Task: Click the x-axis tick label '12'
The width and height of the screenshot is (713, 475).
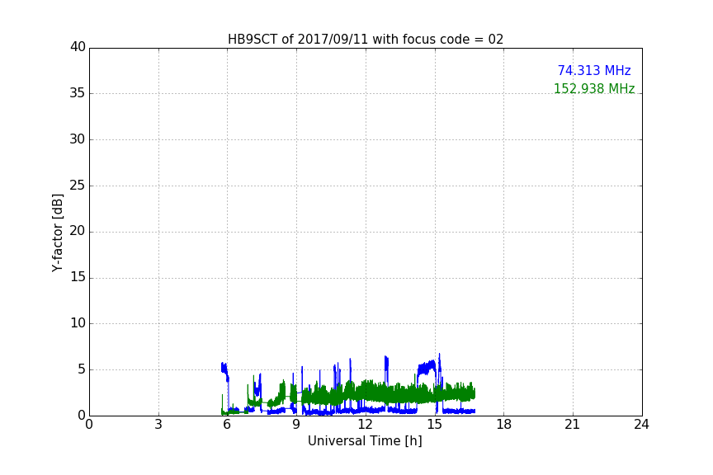Action: pos(365,425)
